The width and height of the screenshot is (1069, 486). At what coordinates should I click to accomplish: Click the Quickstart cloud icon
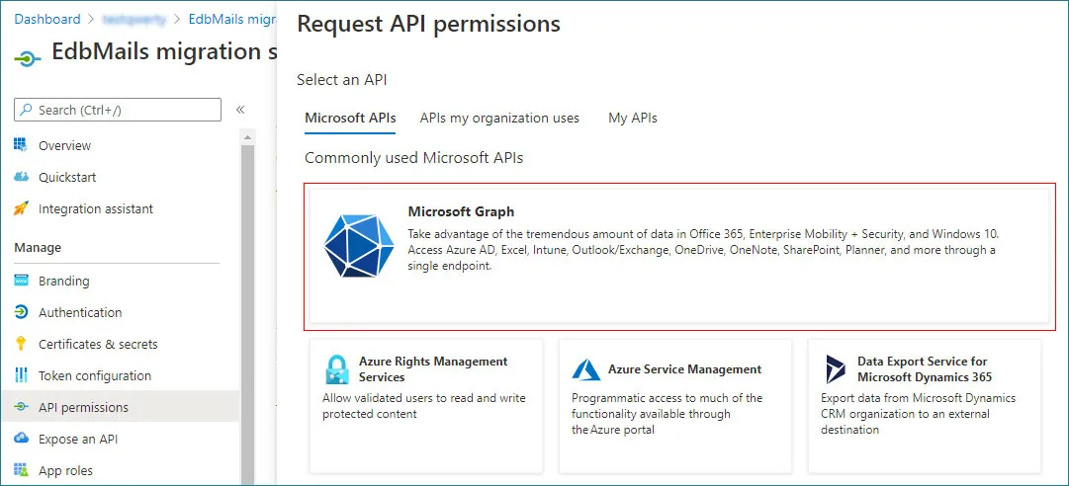21,177
